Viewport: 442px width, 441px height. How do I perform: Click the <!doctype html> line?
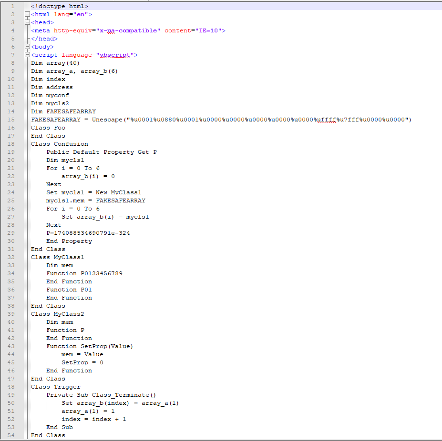click(60, 6)
